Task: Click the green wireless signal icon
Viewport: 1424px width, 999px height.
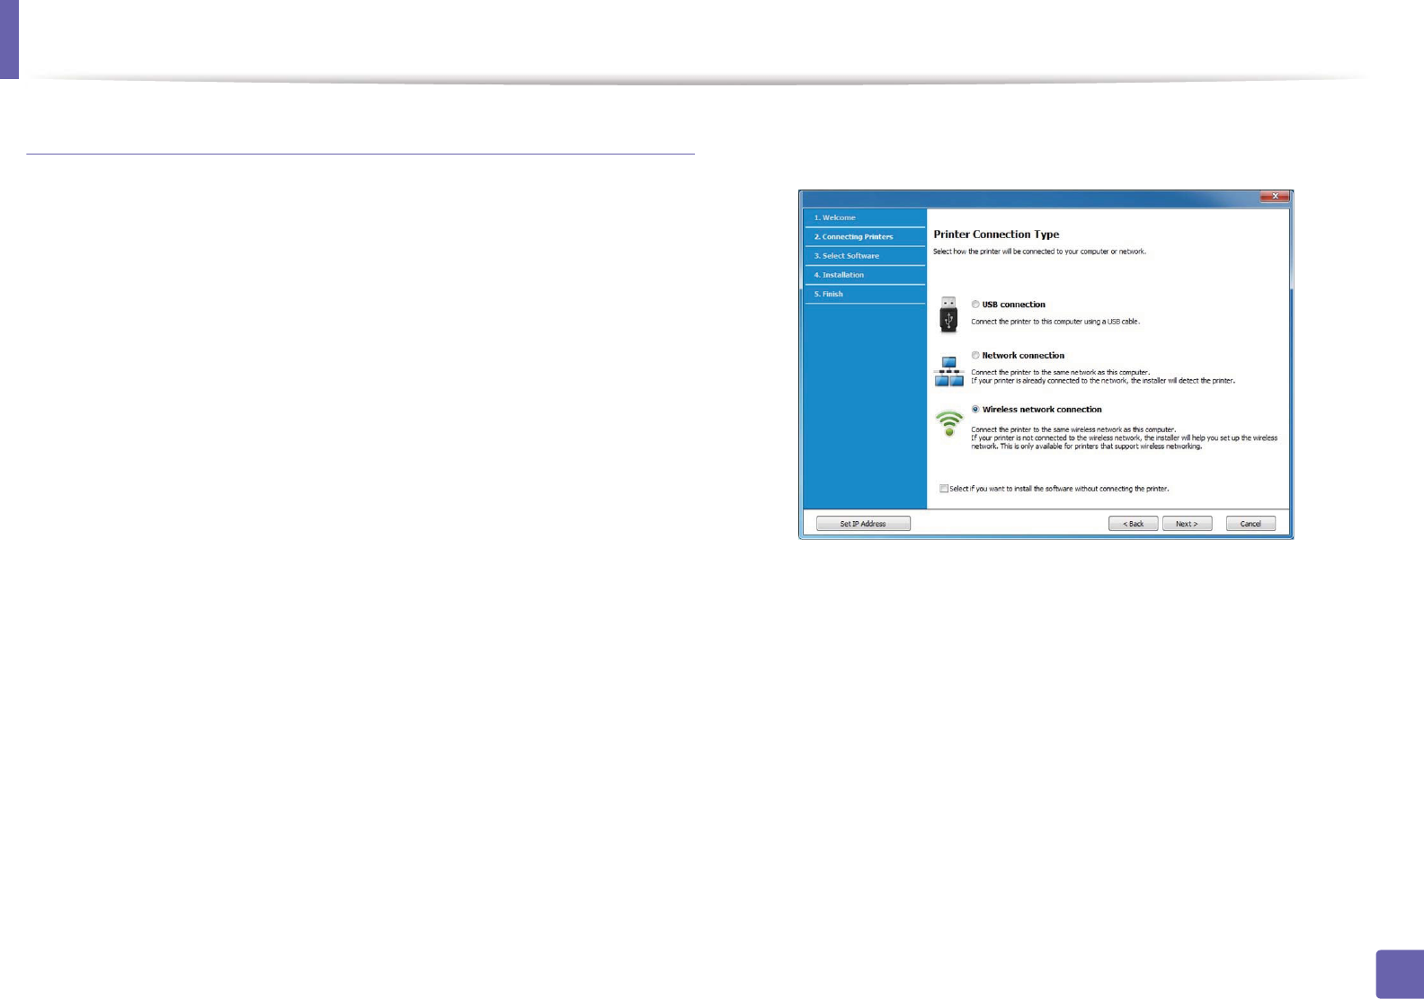Action: coord(949,422)
